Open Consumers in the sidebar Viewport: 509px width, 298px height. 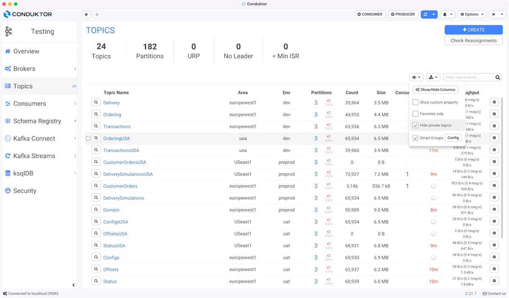(39, 103)
